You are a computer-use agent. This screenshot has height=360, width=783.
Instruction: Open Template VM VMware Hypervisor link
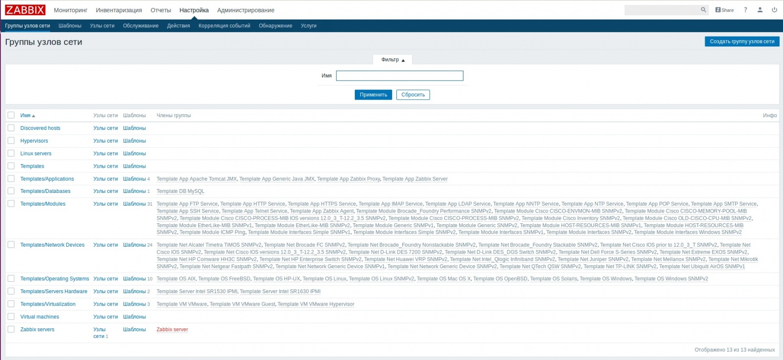316,304
